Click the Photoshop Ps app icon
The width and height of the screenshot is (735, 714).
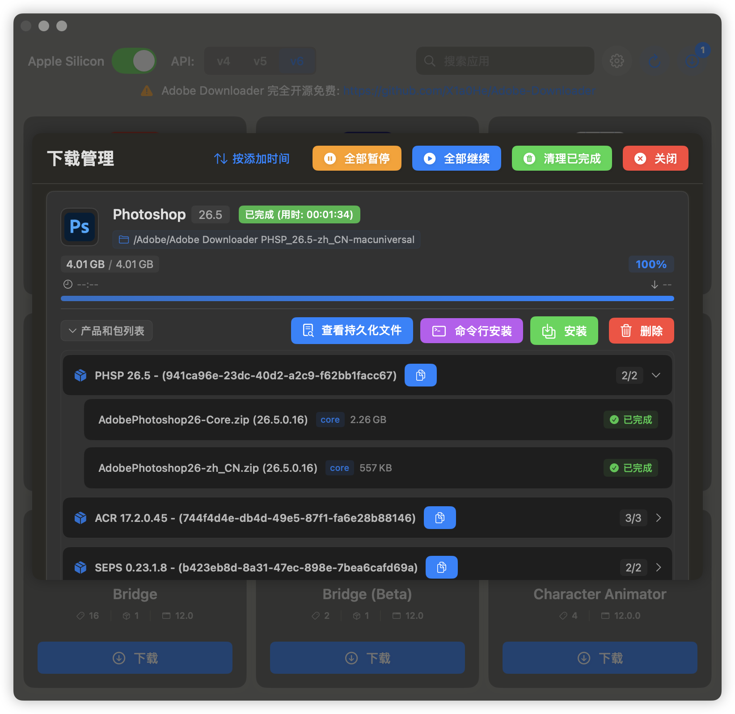pos(80,227)
